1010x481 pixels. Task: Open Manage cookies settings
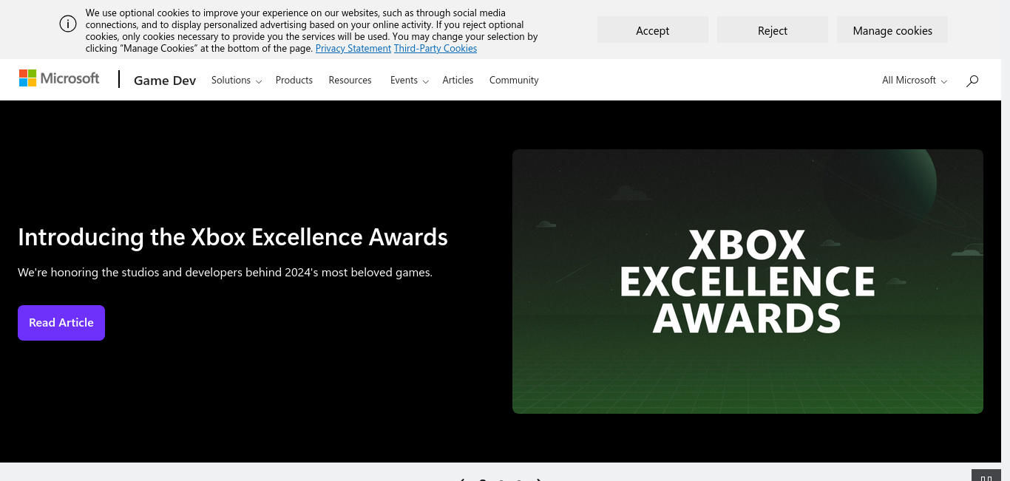(892, 30)
